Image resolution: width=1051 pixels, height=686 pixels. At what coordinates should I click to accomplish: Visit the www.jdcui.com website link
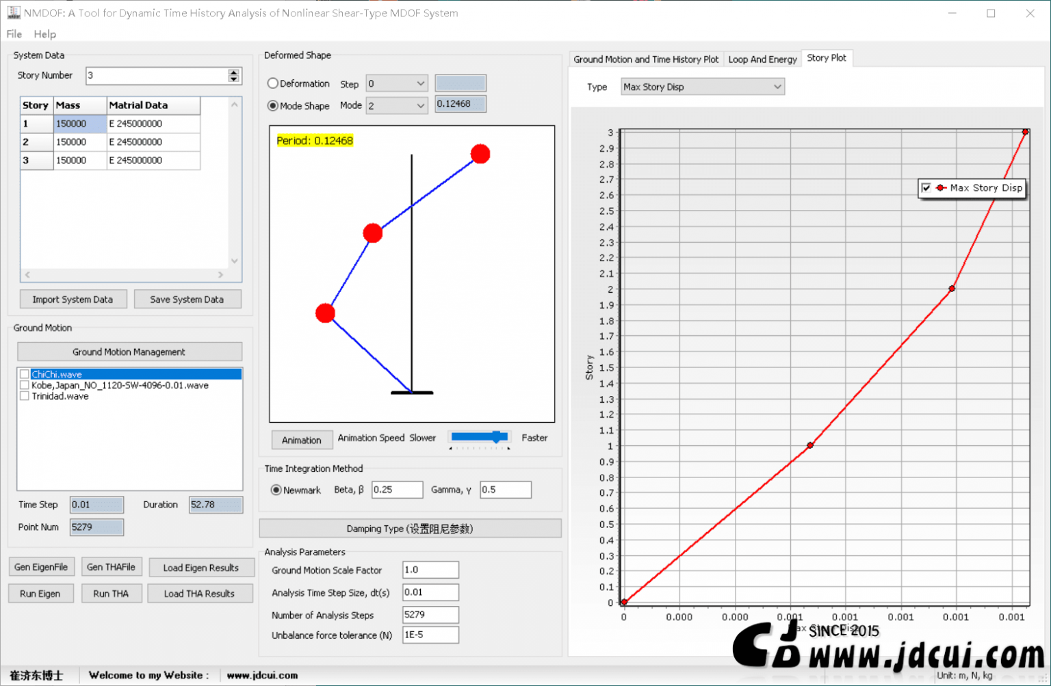coord(262,675)
